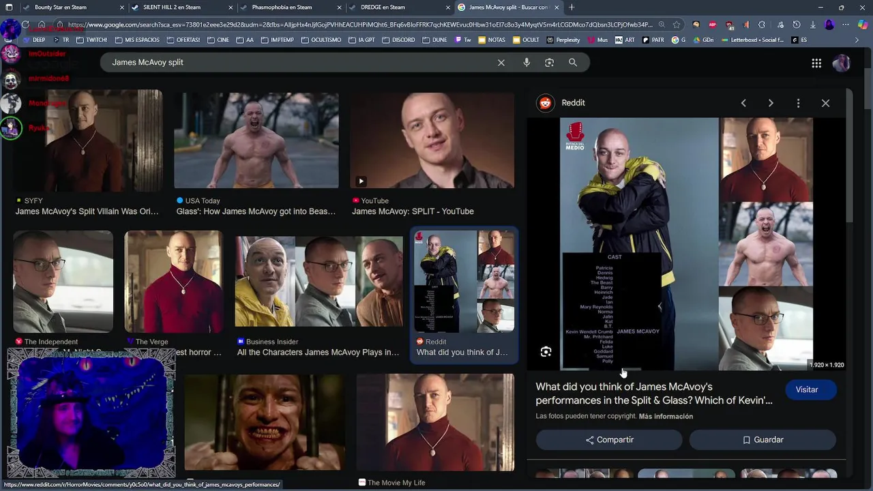Open the Google apps grid
Image resolution: width=873 pixels, height=491 pixels.
pyautogui.click(x=816, y=63)
